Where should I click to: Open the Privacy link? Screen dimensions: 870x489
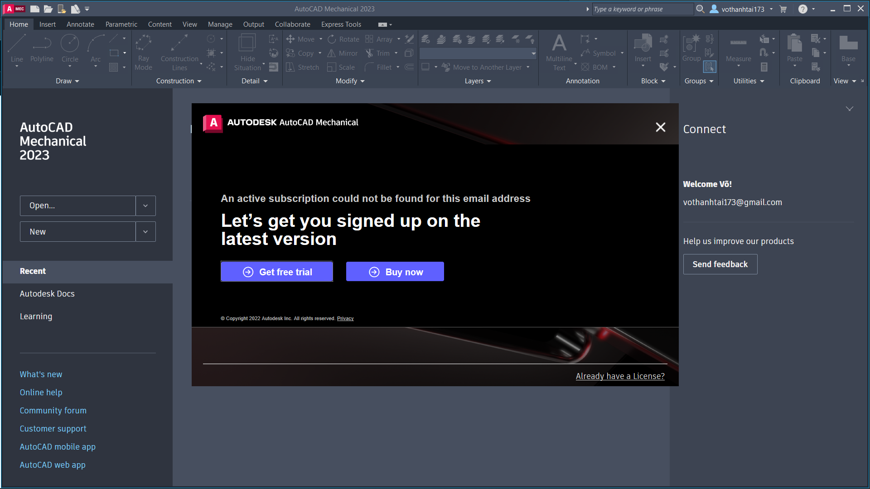[x=345, y=318]
